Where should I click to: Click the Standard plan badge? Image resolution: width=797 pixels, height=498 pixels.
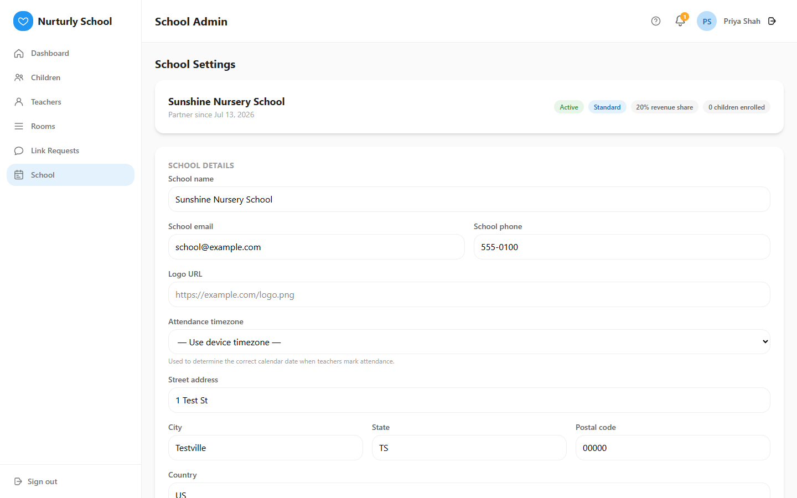click(x=607, y=107)
